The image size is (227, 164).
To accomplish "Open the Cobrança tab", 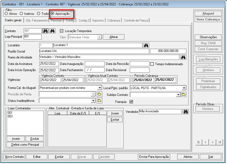I will 114,20.
